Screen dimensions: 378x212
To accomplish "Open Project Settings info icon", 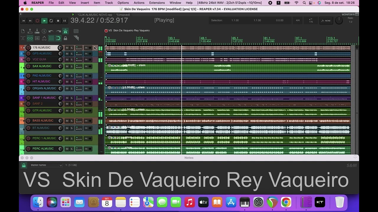I will click(x=44, y=31).
